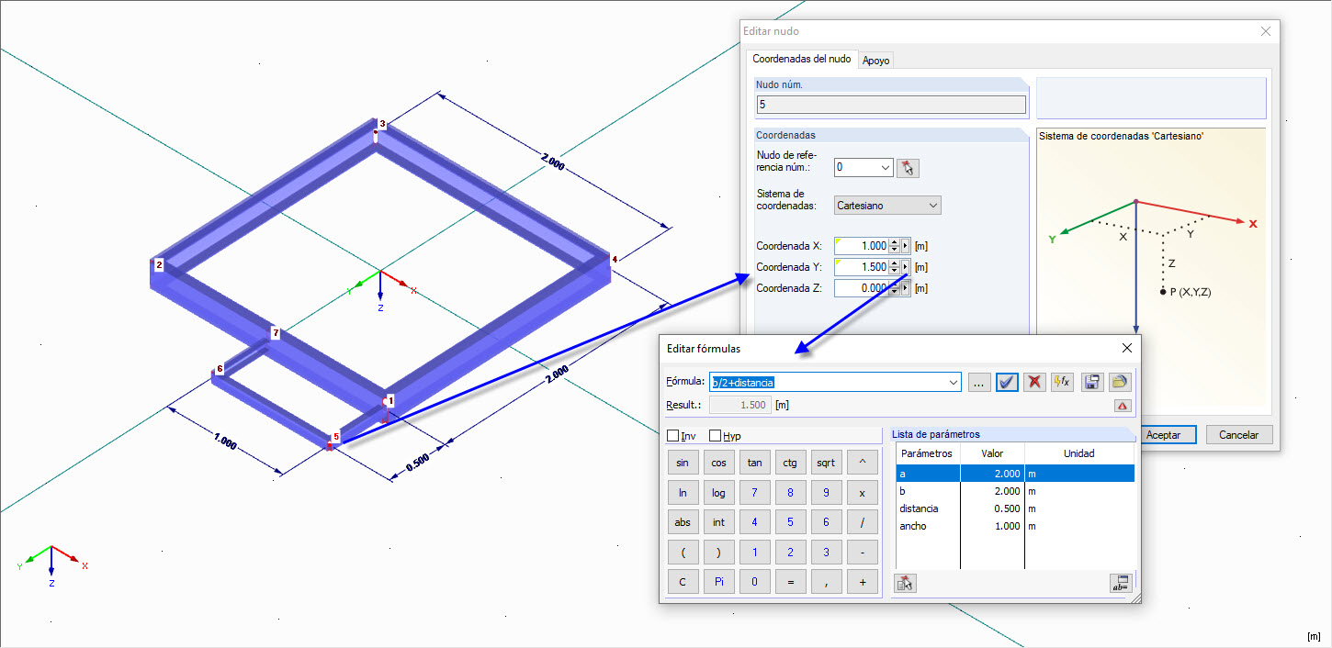Click the int function key
The image size is (1332, 648).
coord(718,522)
